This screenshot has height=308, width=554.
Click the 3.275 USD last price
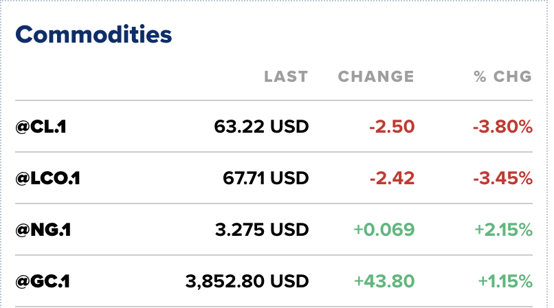pos(261,230)
